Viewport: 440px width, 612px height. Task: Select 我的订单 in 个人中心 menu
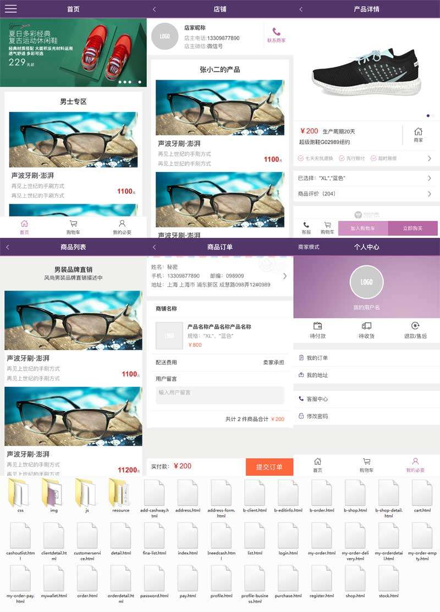pyautogui.click(x=317, y=358)
